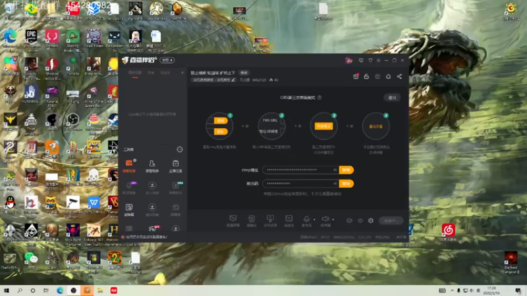Open Terraria desktop shortcut
The height and width of the screenshot is (296, 527).
(x=72, y=66)
